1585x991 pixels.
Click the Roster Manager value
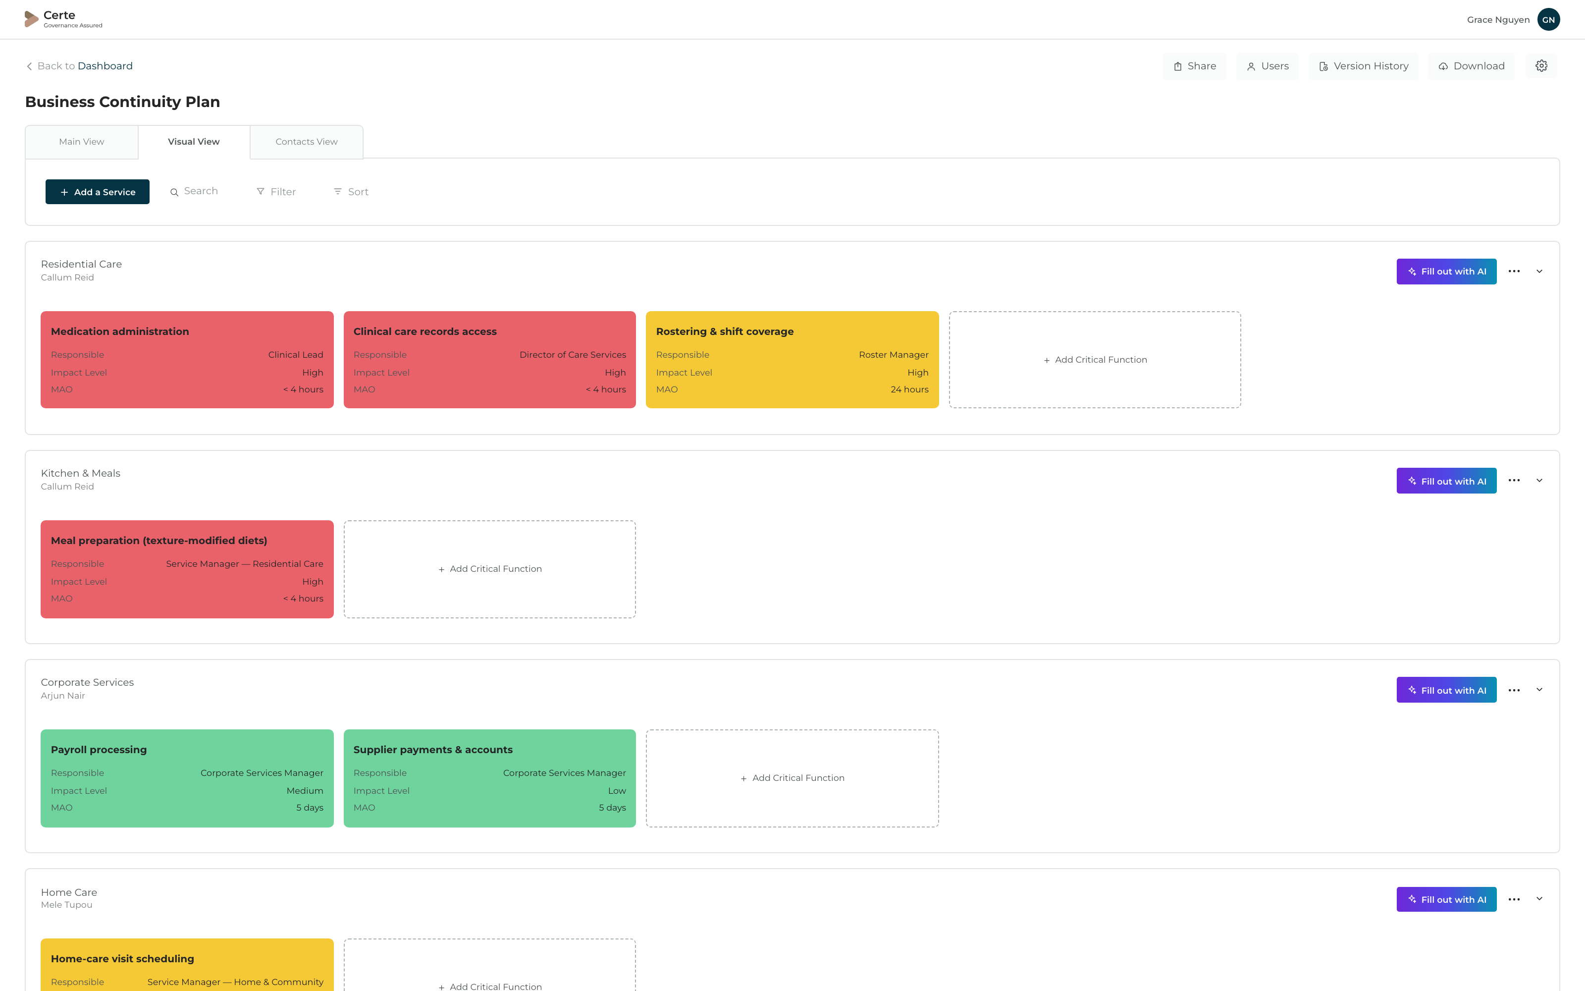[x=894, y=355]
